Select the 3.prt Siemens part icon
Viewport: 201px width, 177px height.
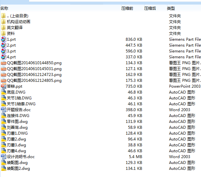pyautogui.click(x=4, y=51)
